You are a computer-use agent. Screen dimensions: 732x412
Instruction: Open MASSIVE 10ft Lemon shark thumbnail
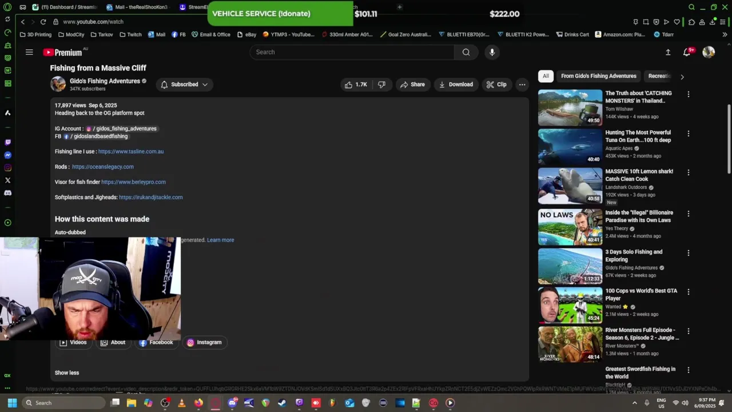pyautogui.click(x=570, y=185)
